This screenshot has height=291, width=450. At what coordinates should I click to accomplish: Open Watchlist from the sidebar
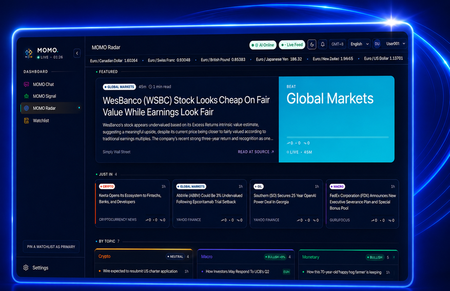[x=50, y=120]
